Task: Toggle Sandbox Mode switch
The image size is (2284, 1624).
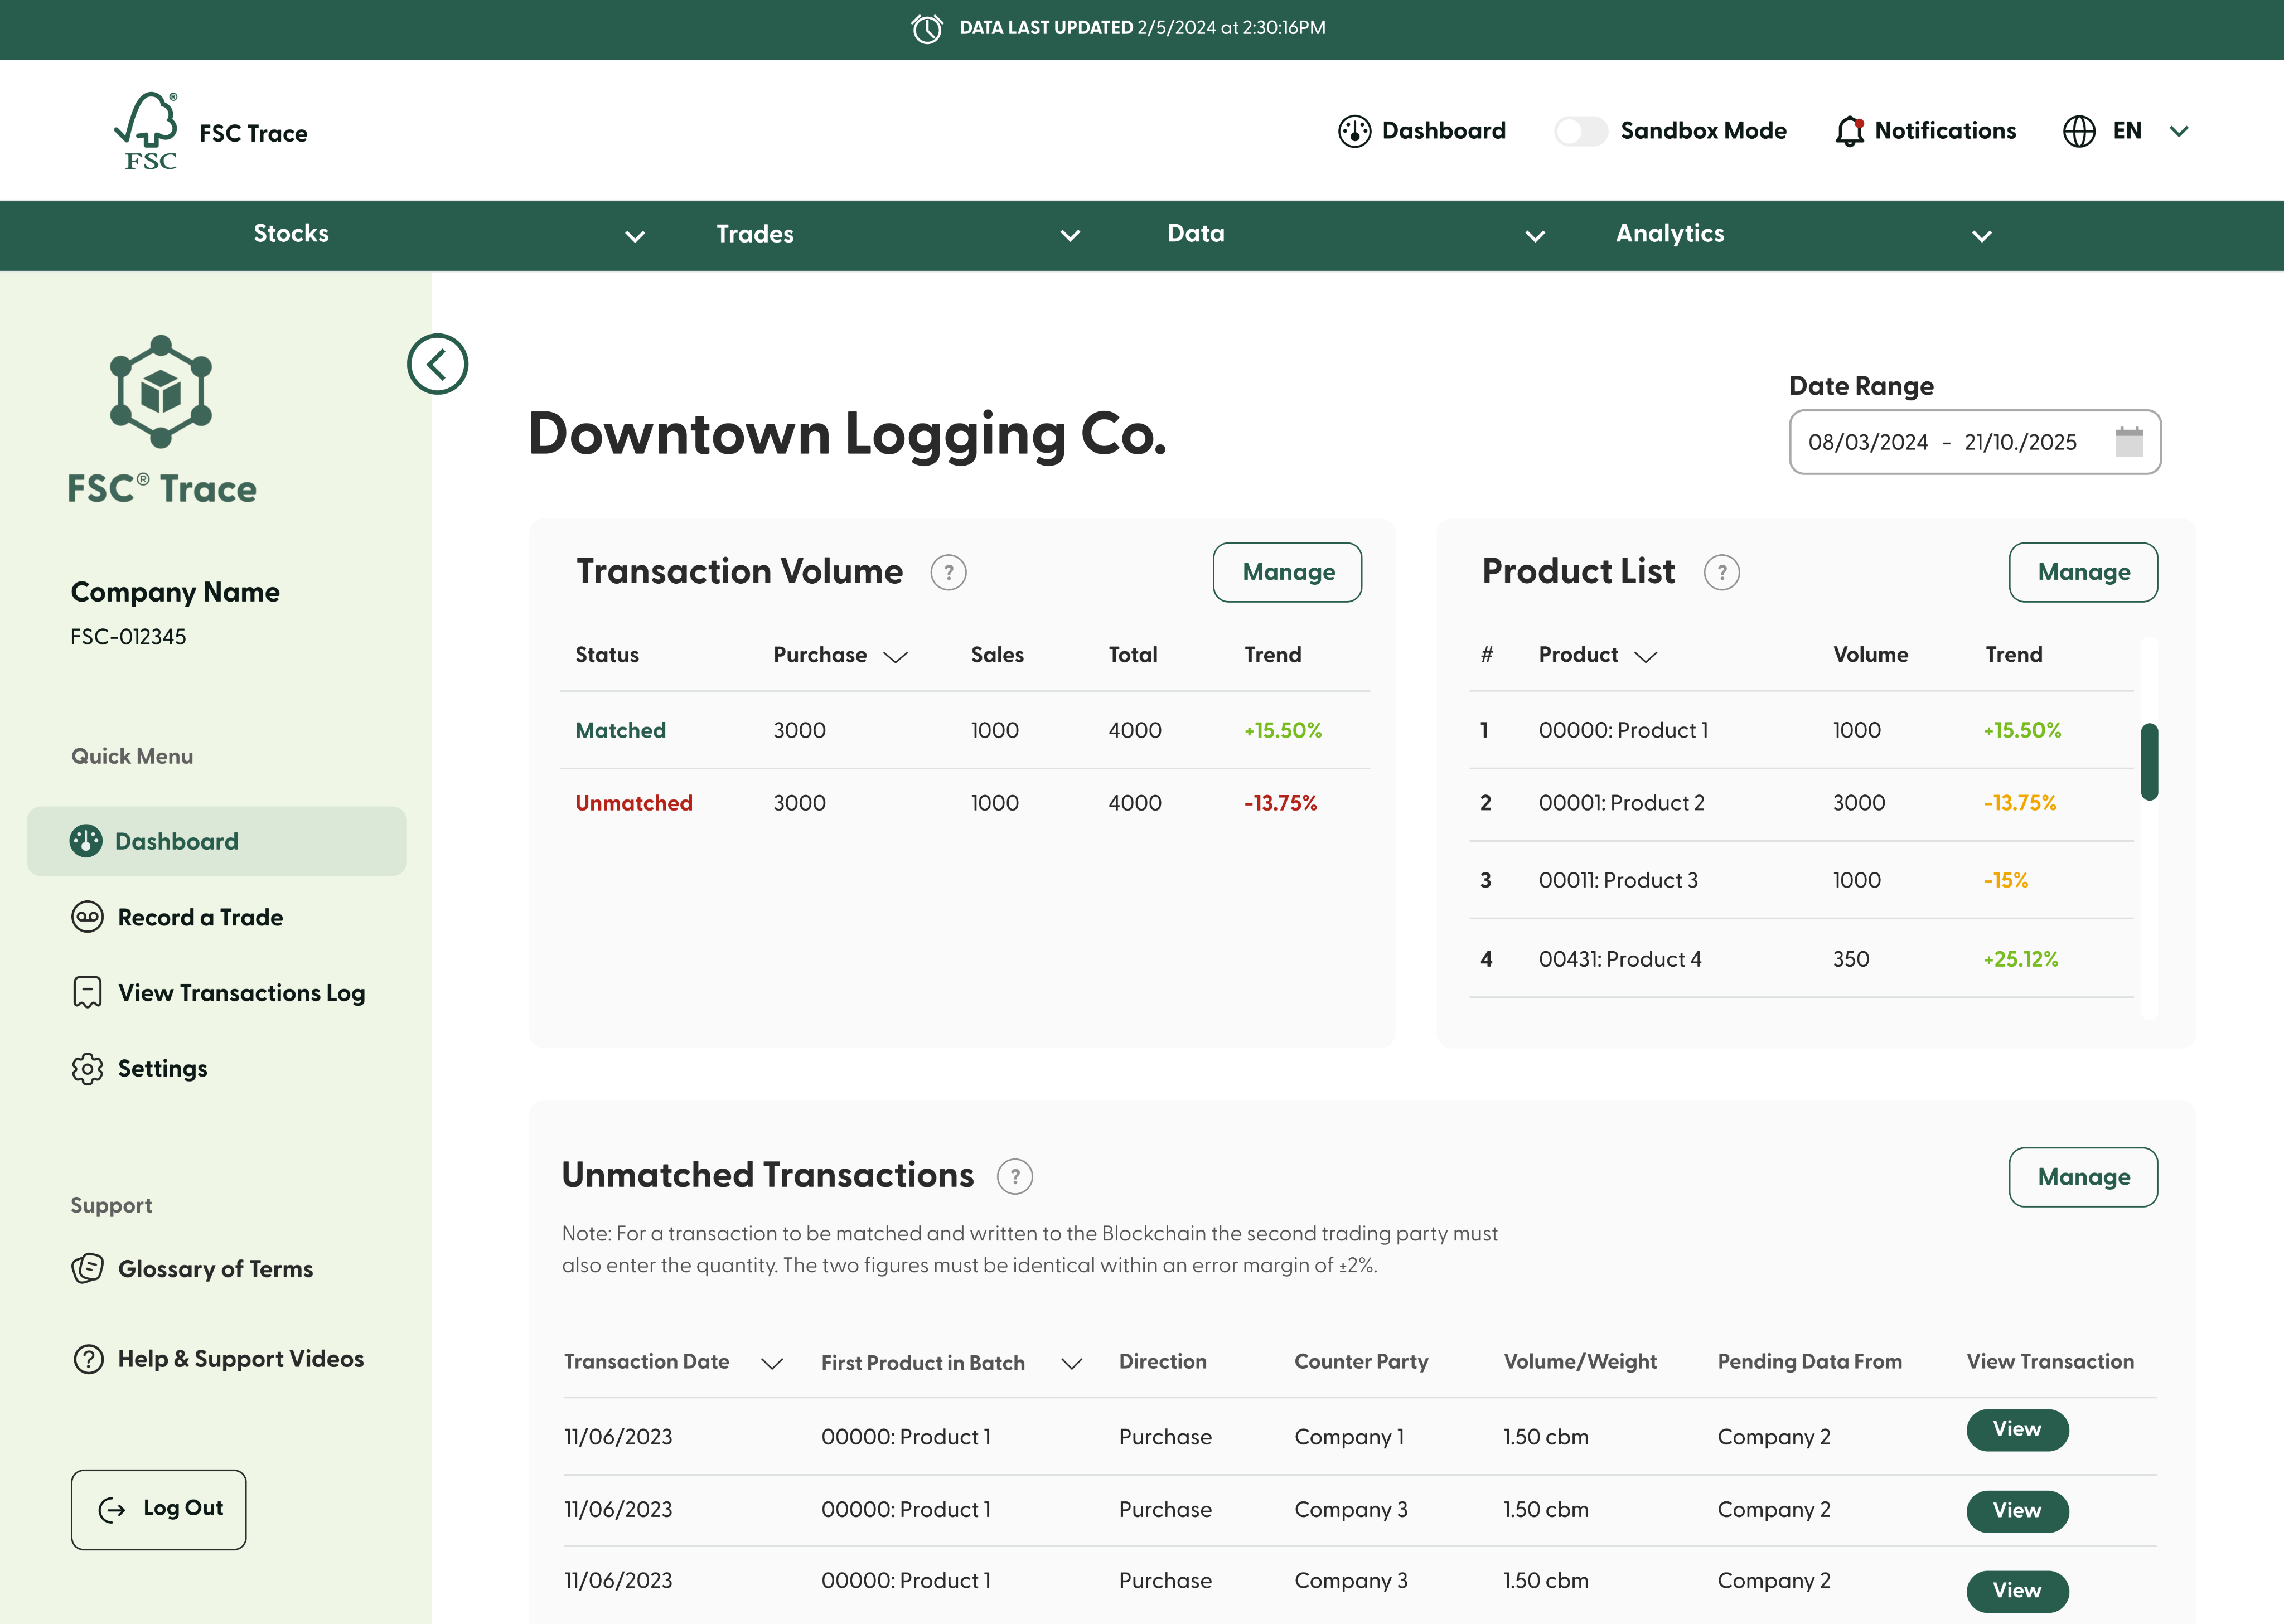Action: (x=1581, y=131)
